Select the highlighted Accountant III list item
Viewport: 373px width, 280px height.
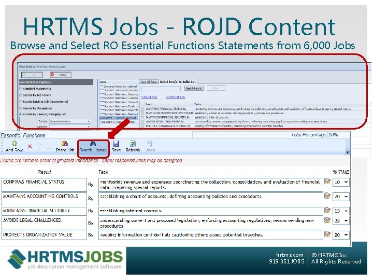[119, 118]
